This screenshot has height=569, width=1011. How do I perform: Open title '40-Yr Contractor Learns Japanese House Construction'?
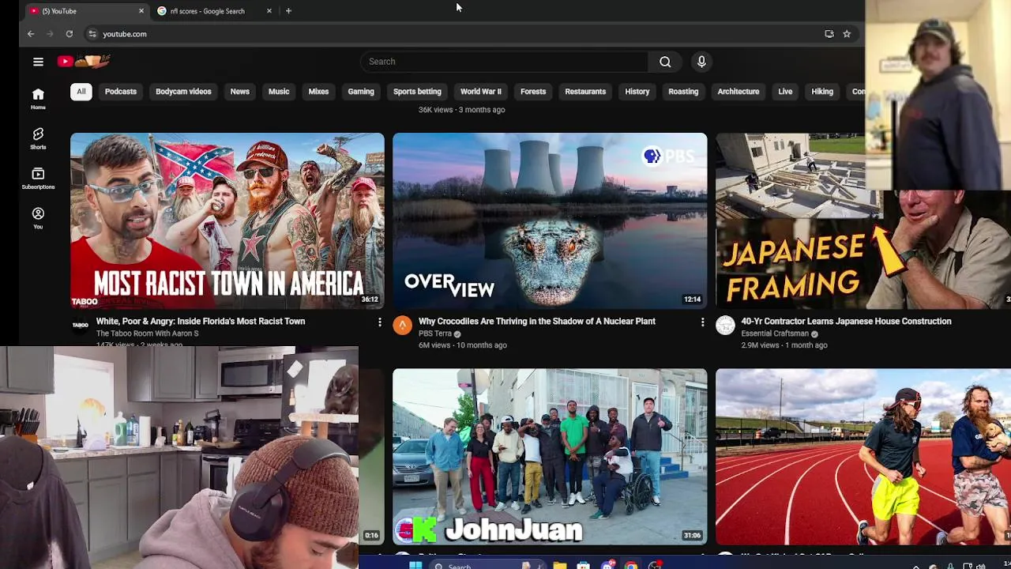pyautogui.click(x=846, y=322)
